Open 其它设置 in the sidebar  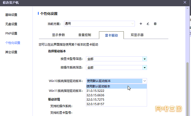coord(11,52)
